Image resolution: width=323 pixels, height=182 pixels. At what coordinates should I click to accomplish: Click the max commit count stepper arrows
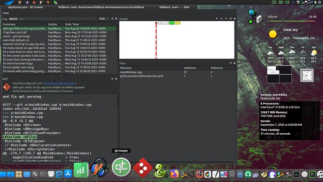click(x=109, y=19)
